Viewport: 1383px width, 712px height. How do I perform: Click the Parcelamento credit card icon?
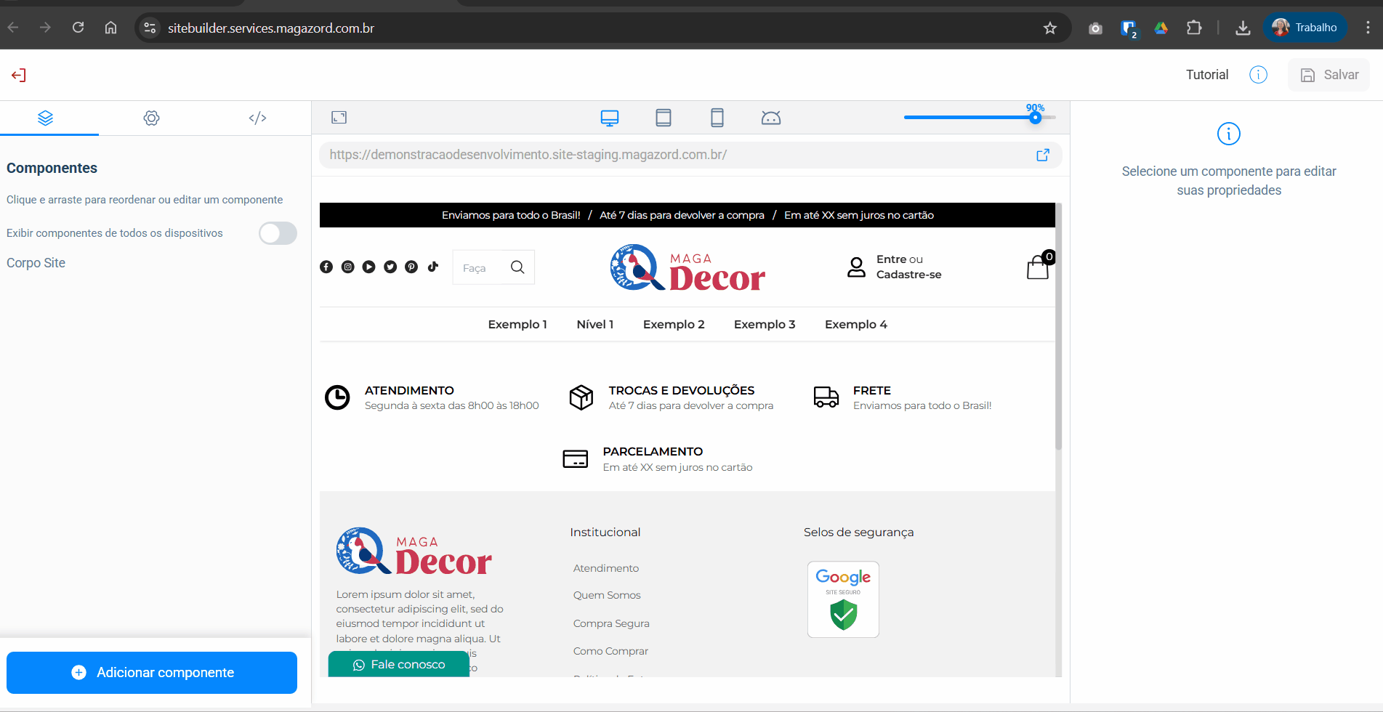coord(576,459)
